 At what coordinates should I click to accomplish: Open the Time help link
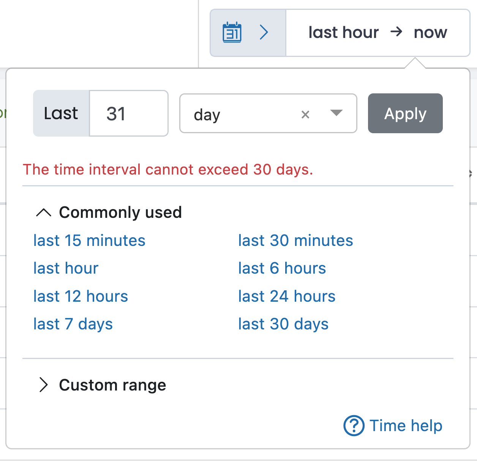(406, 426)
